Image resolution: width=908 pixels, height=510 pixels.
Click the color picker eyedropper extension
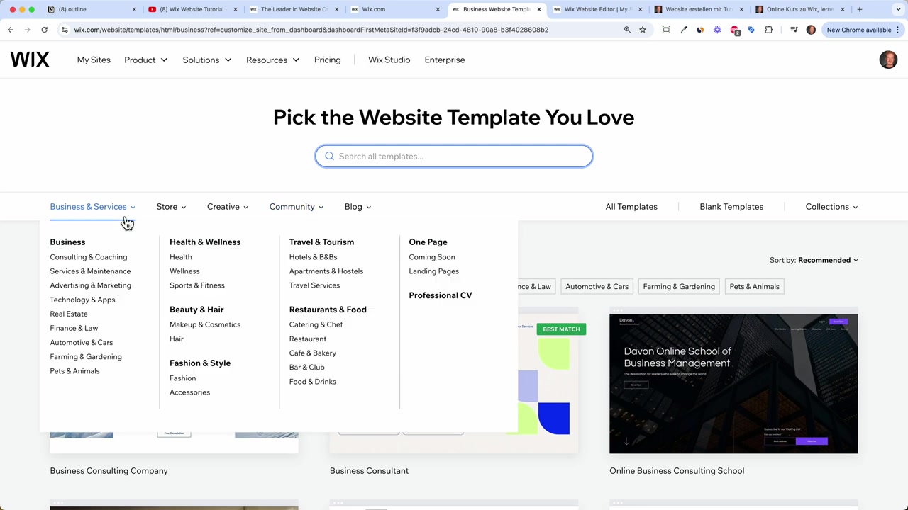pyautogui.click(x=683, y=30)
